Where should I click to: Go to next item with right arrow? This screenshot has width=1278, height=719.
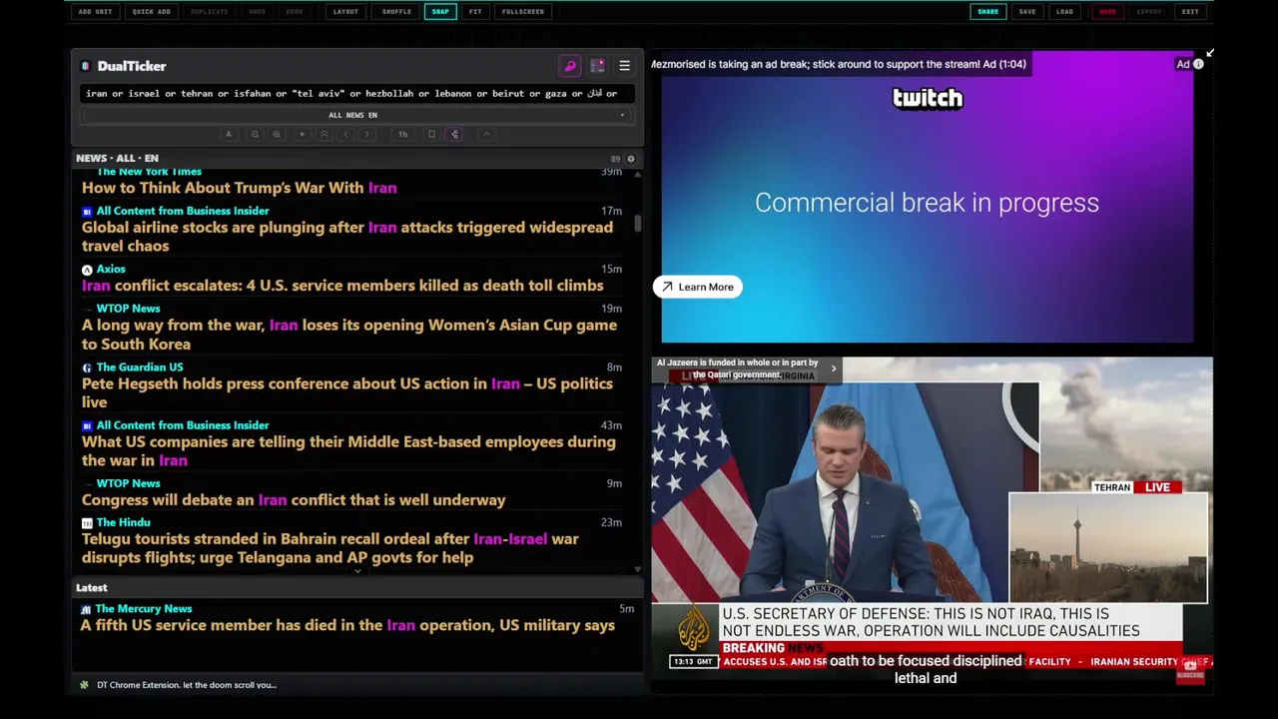pyautogui.click(x=367, y=134)
